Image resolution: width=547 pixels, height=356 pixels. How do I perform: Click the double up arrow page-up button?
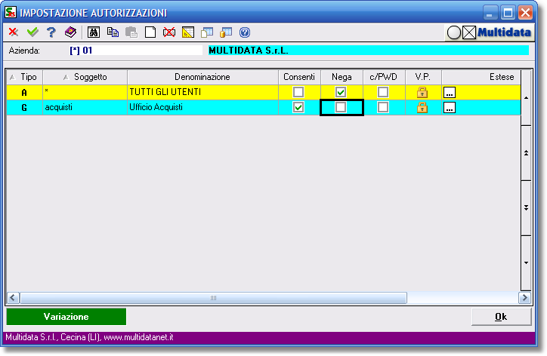point(526,153)
